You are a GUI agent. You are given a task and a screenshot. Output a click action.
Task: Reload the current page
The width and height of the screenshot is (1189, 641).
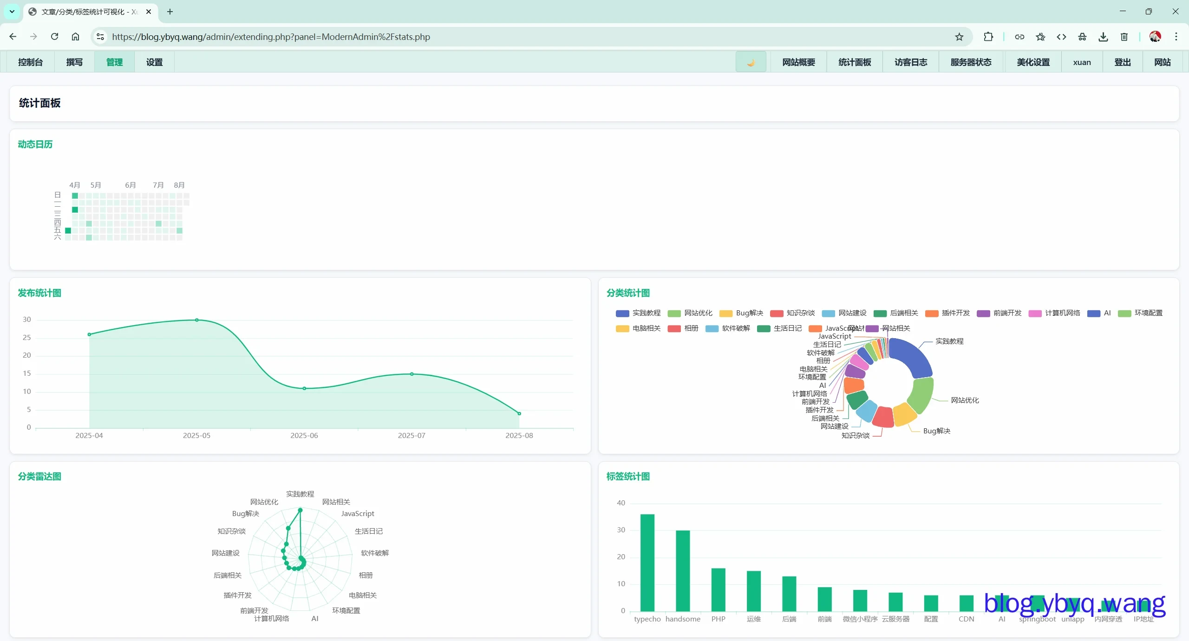tap(54, 37)
